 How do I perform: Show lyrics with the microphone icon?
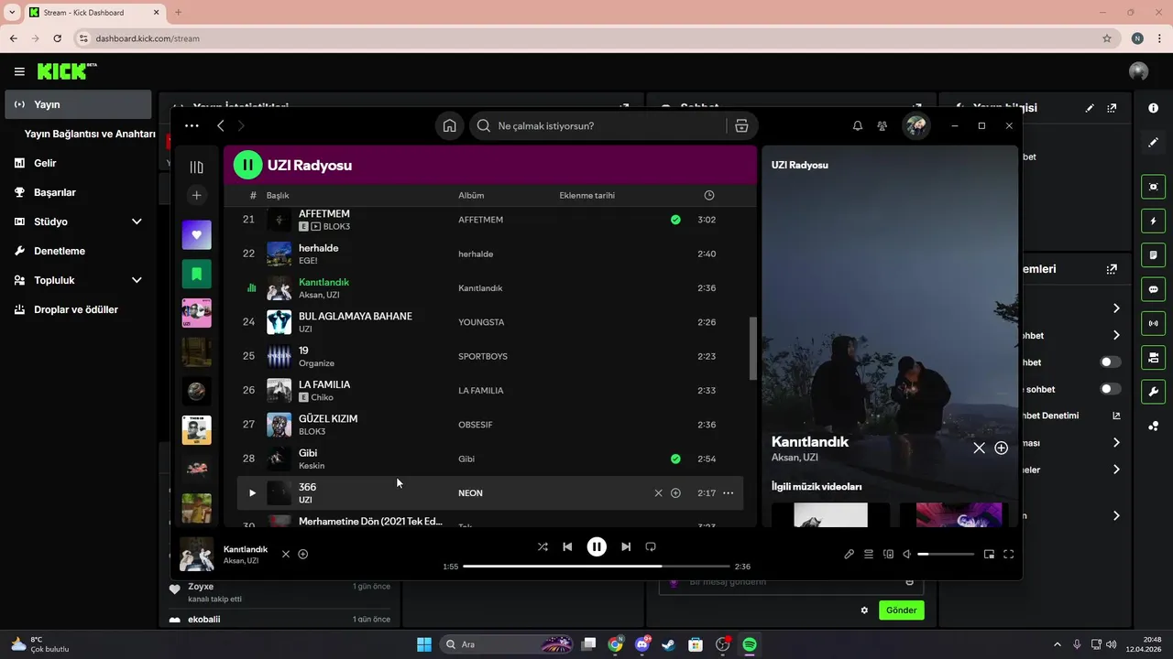point(850,554)
